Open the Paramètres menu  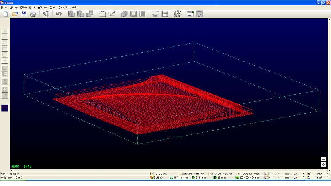pos(64,7)
